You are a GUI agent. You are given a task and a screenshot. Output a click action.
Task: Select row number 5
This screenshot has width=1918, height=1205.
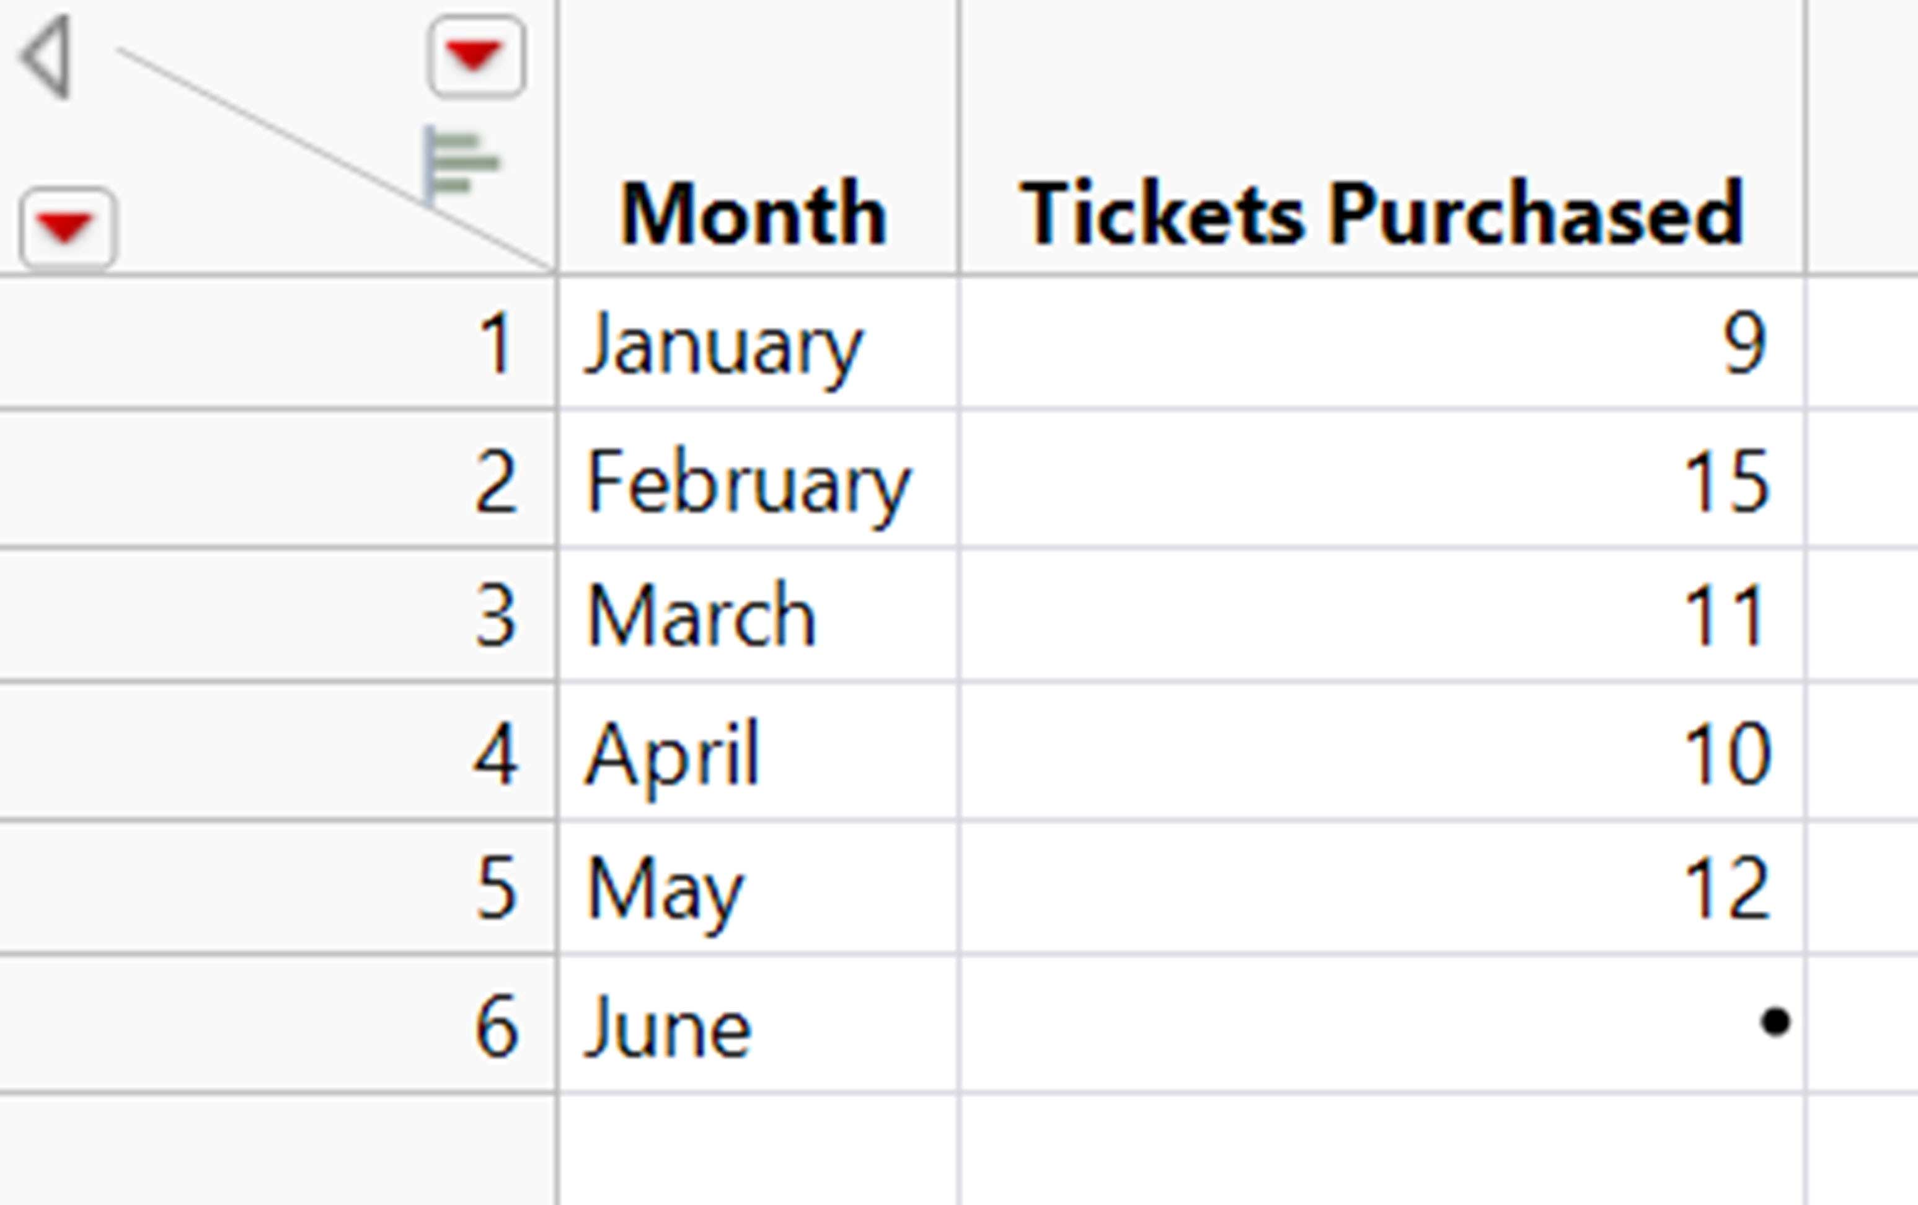[277, 886]
